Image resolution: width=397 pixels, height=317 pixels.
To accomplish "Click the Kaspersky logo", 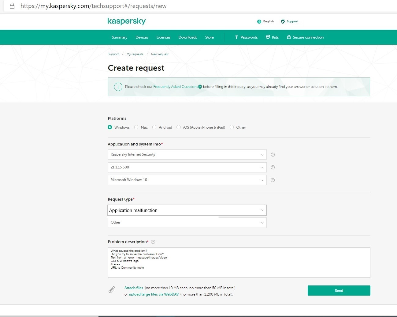I will 127,21.
